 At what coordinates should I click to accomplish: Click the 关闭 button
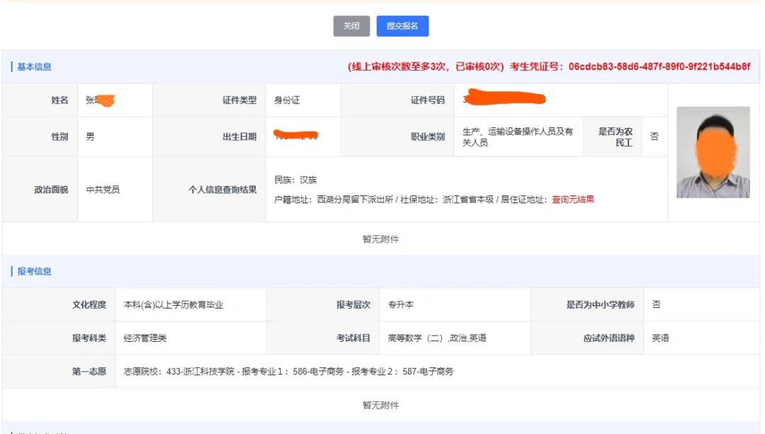tap(351, 26)
